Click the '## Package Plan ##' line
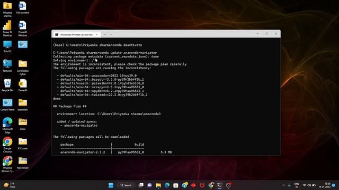Viewport: 339px width, 190px height. (69, 106)
